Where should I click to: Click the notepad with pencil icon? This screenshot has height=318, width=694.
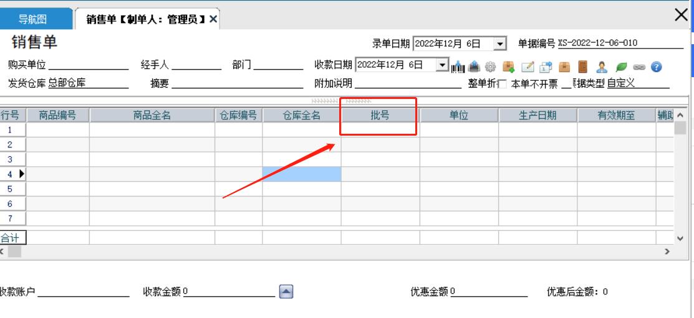point(528,67)
